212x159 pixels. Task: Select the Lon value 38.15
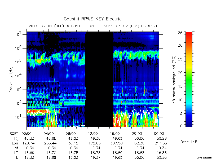click(x=73, y=143)
